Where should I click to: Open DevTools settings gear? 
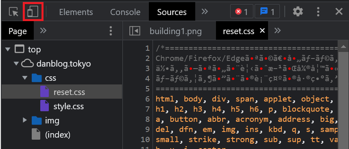point(298,11)
